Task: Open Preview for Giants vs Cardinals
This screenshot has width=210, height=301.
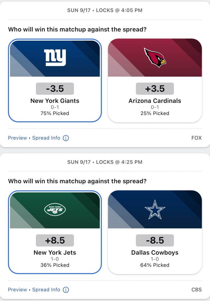Action: 17,138
